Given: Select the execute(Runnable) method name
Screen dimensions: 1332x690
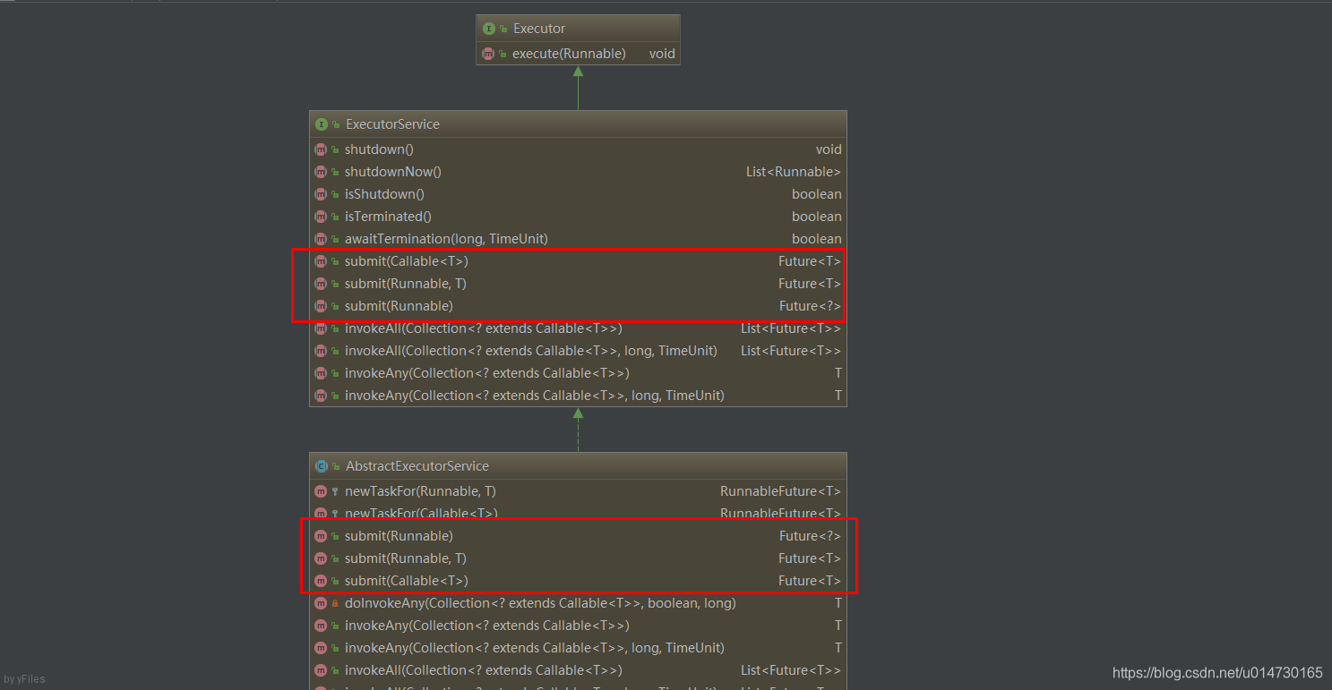Looking at the screenshot, I should 569,54.
